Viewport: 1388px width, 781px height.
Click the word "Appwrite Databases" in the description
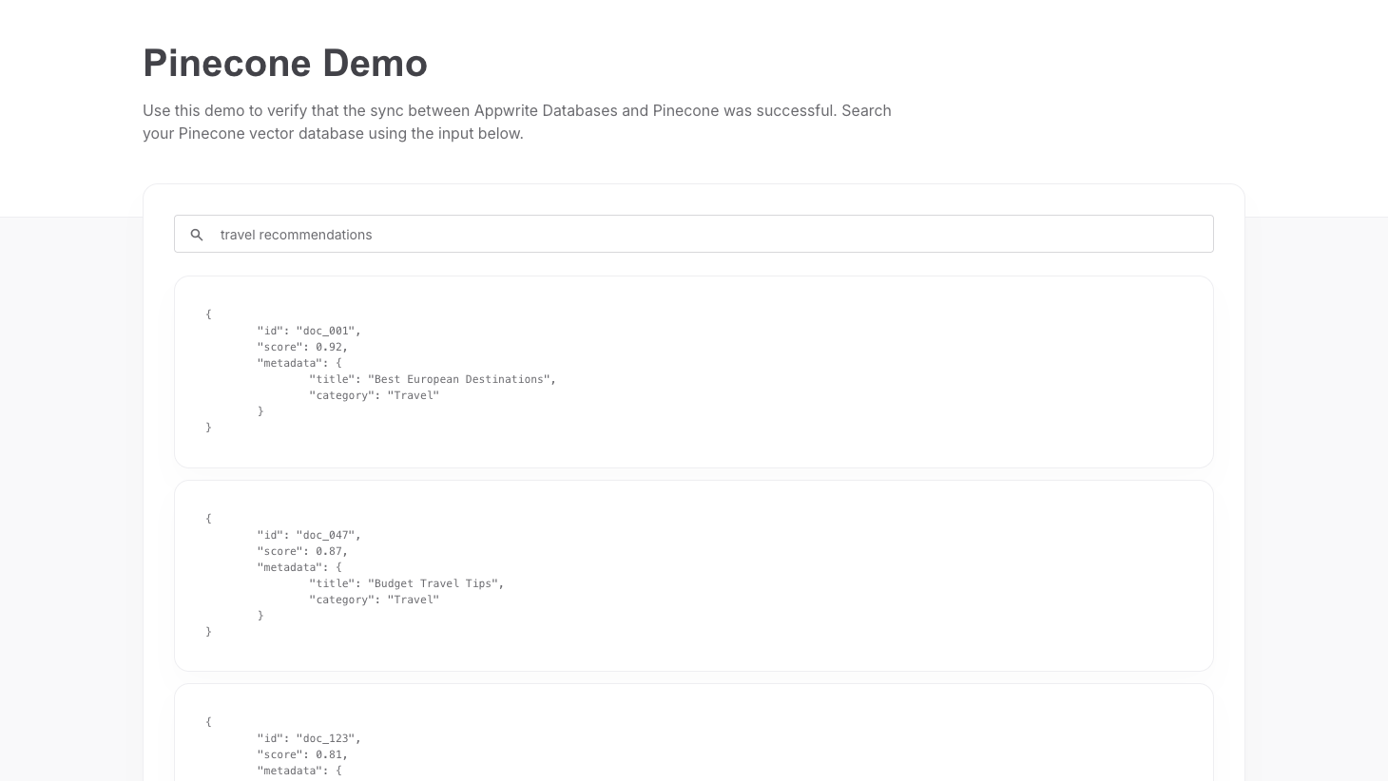(543, 110)
